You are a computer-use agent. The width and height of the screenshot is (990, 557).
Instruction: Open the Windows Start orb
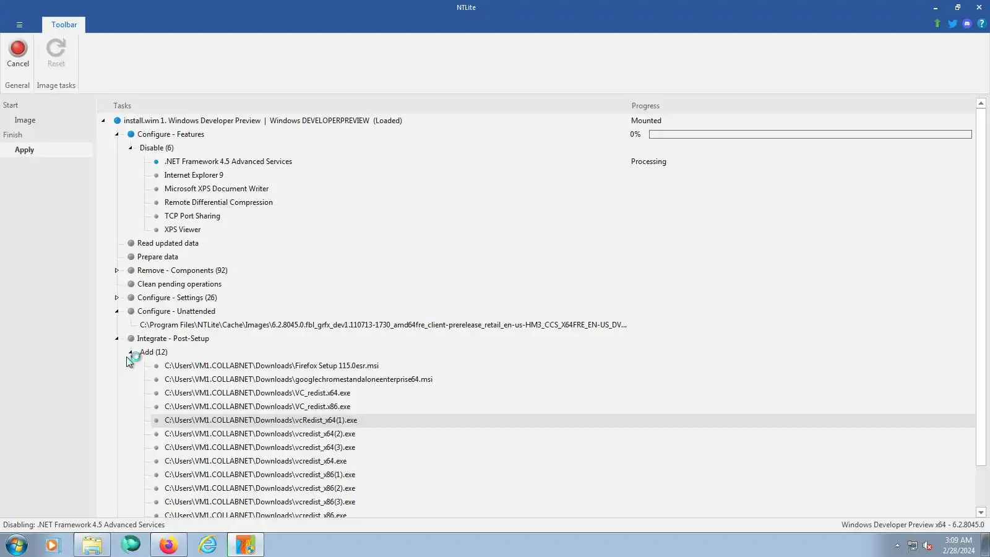click(17, 545)
